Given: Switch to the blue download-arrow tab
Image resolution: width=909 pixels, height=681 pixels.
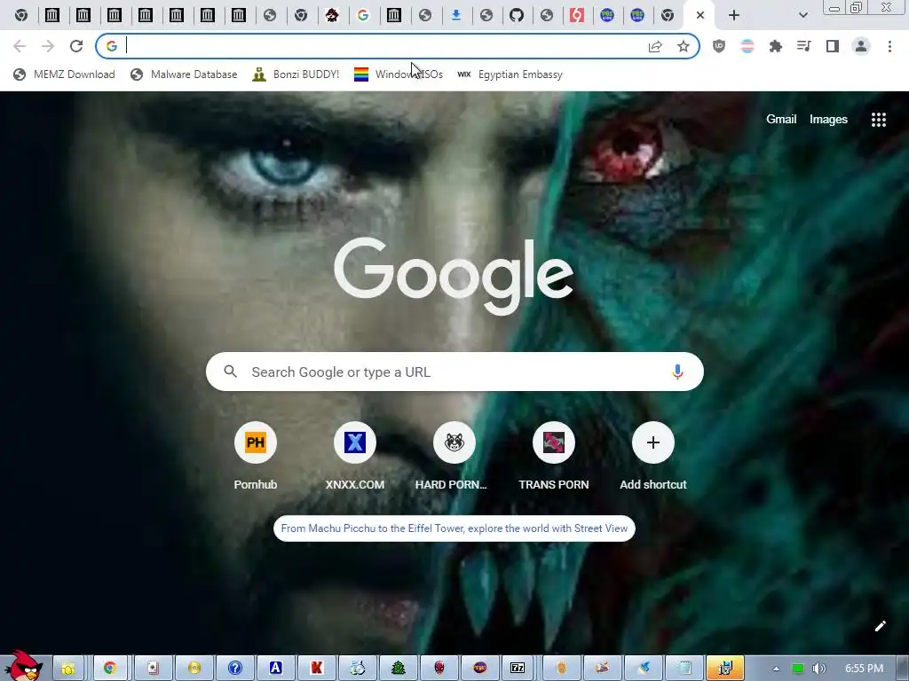Looking at the screenshot, I should pyautogui.click(x=456, y=16).
